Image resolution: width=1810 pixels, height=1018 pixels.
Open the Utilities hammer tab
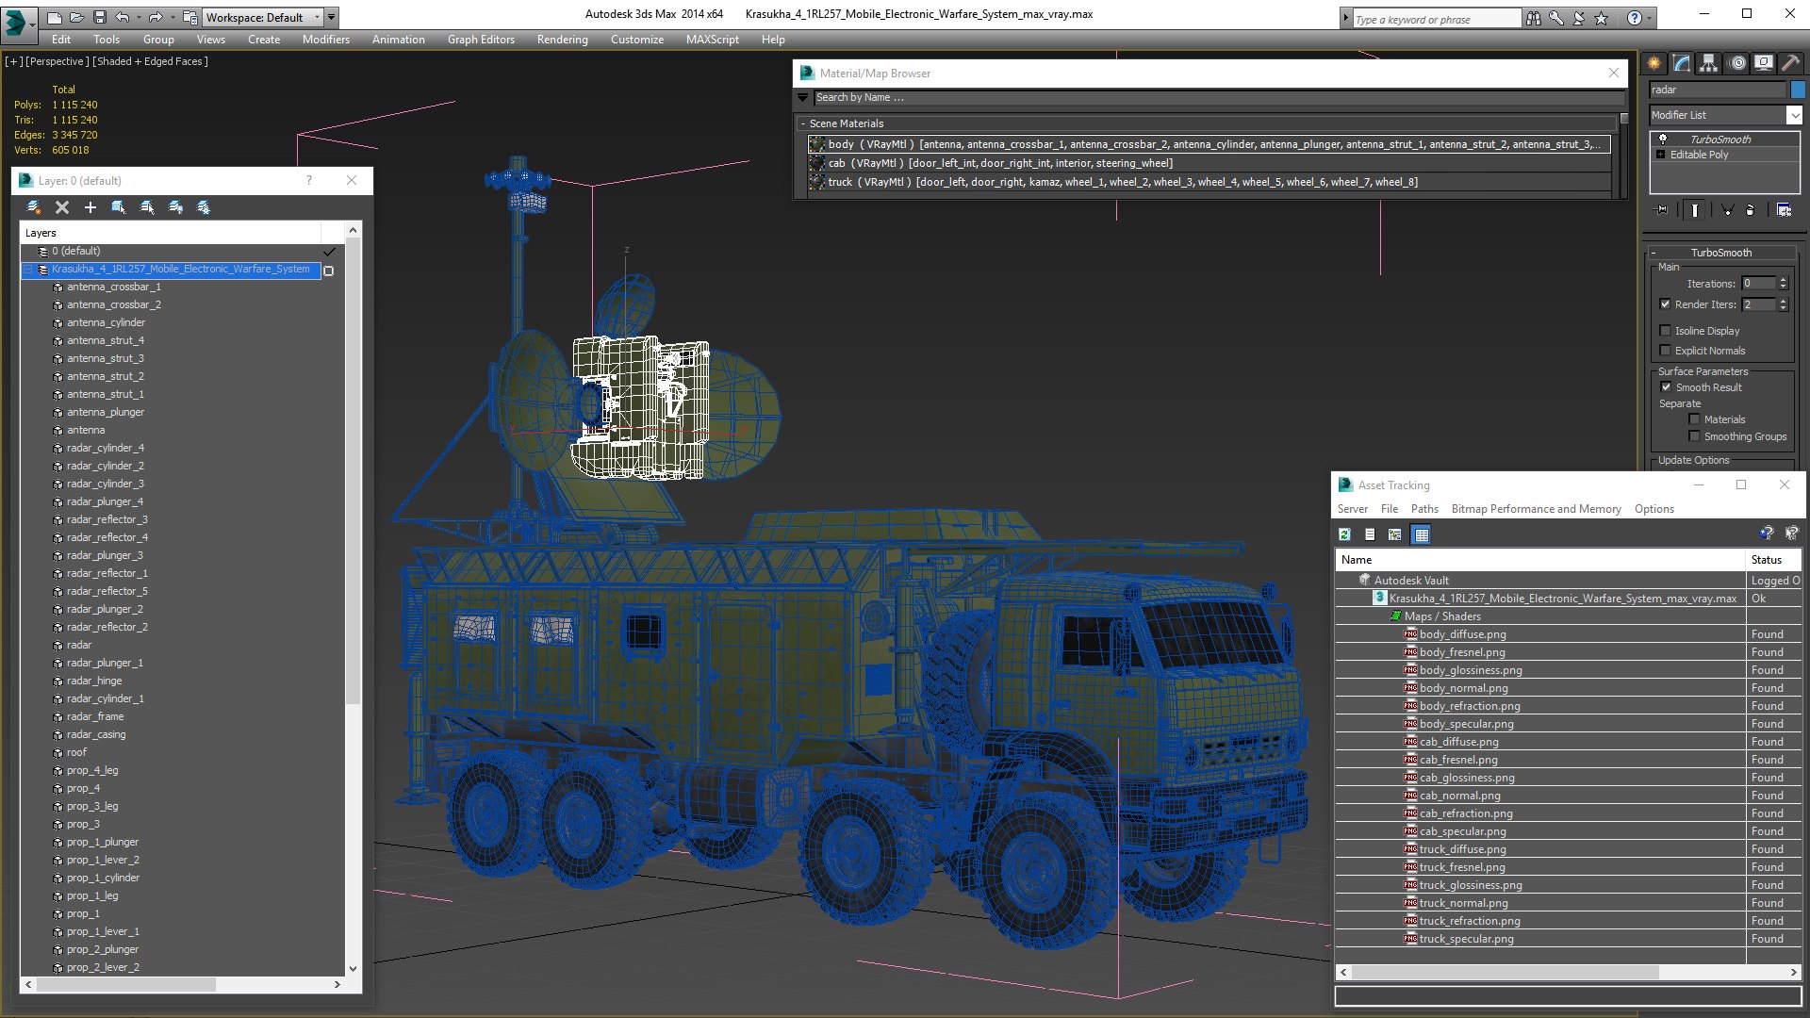pyautogui.click(x=1790, y=63)
